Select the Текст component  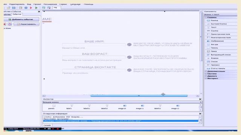221,27
